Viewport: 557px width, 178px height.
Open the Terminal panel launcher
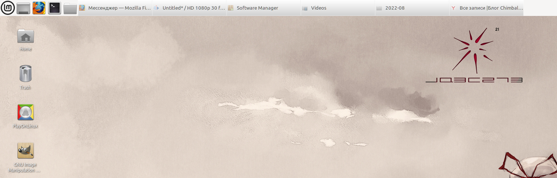(x=55, y=8)
